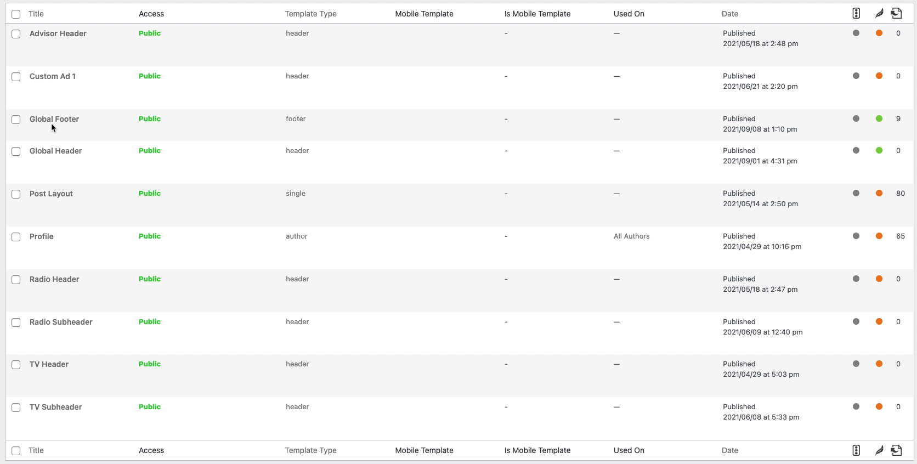
Task: Sort the list by Title column header
Action: click(x=36, y=14)
